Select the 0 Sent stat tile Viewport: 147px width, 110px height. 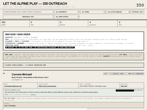coord(44,23)
